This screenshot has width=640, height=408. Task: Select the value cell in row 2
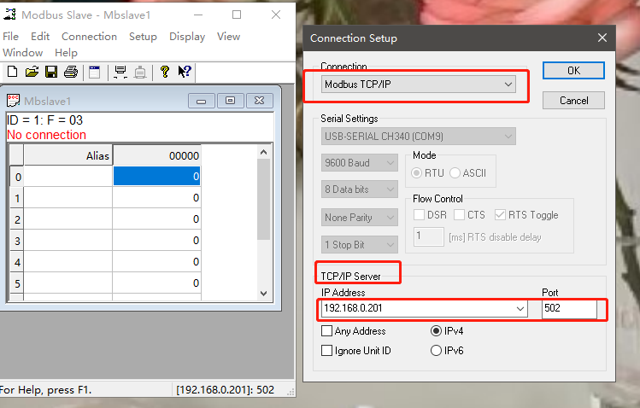[156, 219]
